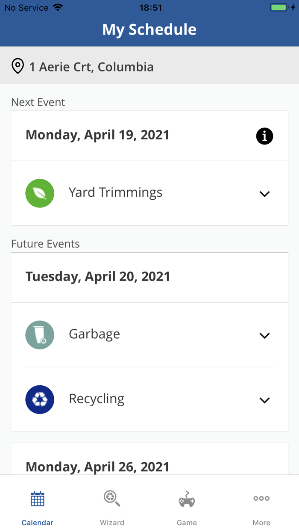The height and width of the screenshot is (532, 299).
Task: Expand Garbage pickup details
Action: (x=264, y=335)
